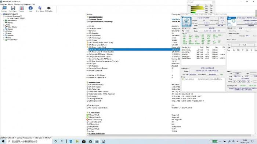Launch Microsoft Edge from the taskbar

point(71,141)
